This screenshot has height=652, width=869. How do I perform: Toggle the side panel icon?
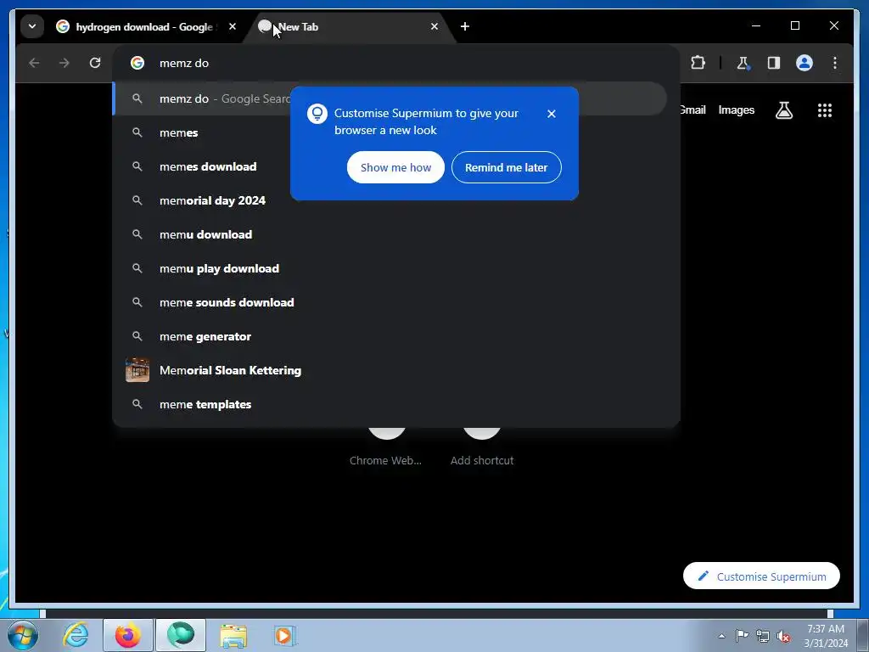tap(774, 63)
